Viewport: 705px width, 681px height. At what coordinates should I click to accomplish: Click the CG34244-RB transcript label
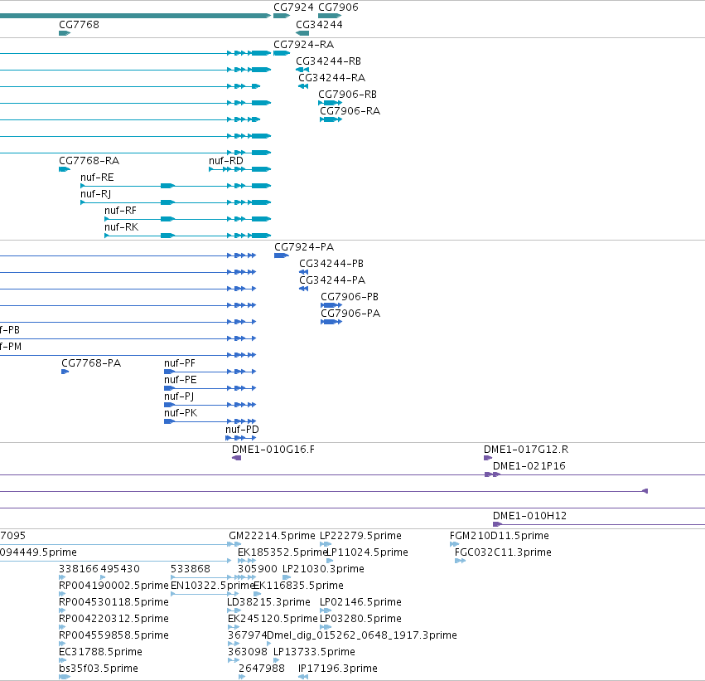pyautogui.click(x=328, y=61)
